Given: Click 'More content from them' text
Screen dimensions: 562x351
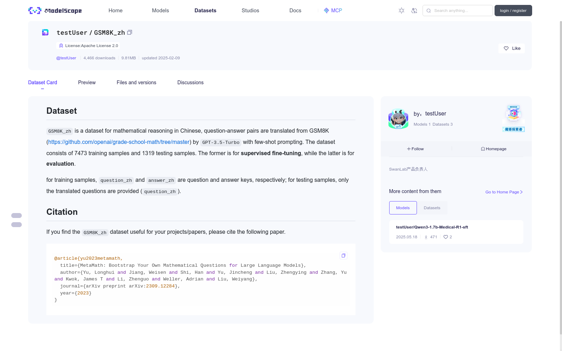Looking at the screenshot, I should 415,191.
